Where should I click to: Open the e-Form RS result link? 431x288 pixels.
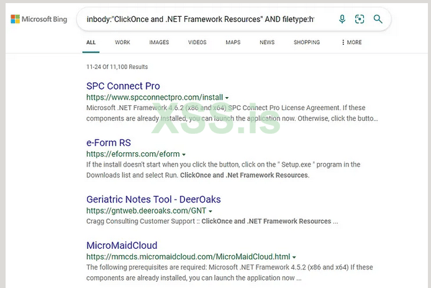[109, 142]
